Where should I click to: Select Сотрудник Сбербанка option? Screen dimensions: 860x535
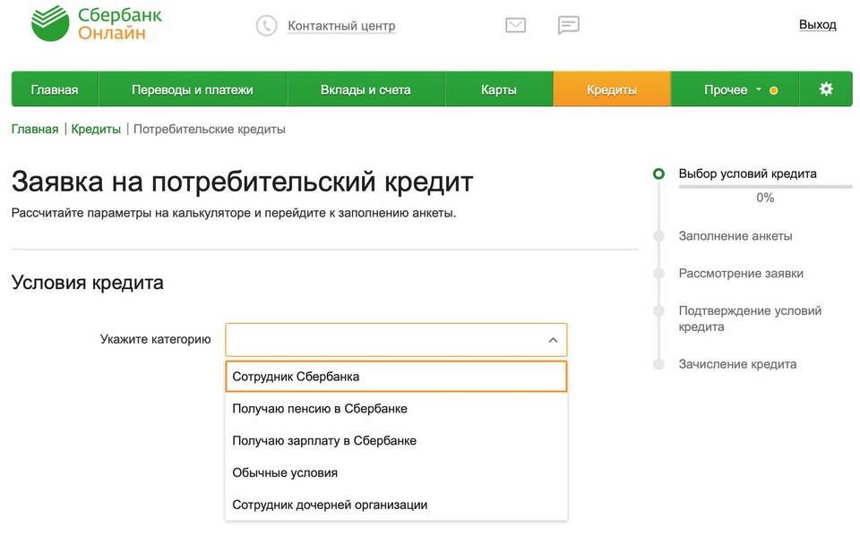tap(395, 377)
